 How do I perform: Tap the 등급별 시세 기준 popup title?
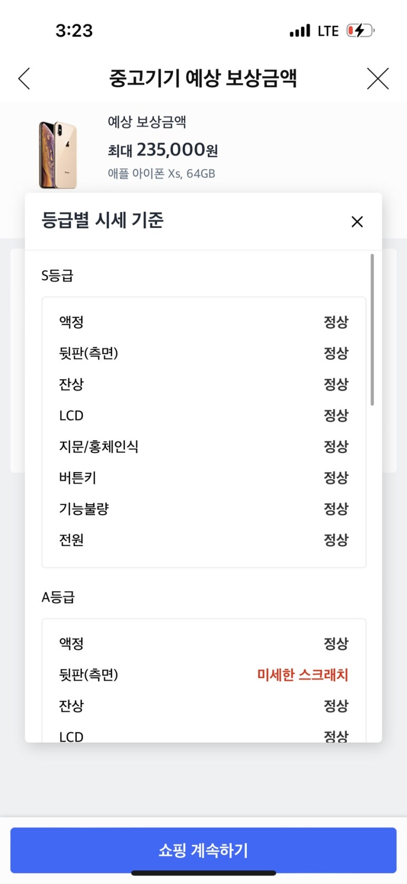click(103, 220)
